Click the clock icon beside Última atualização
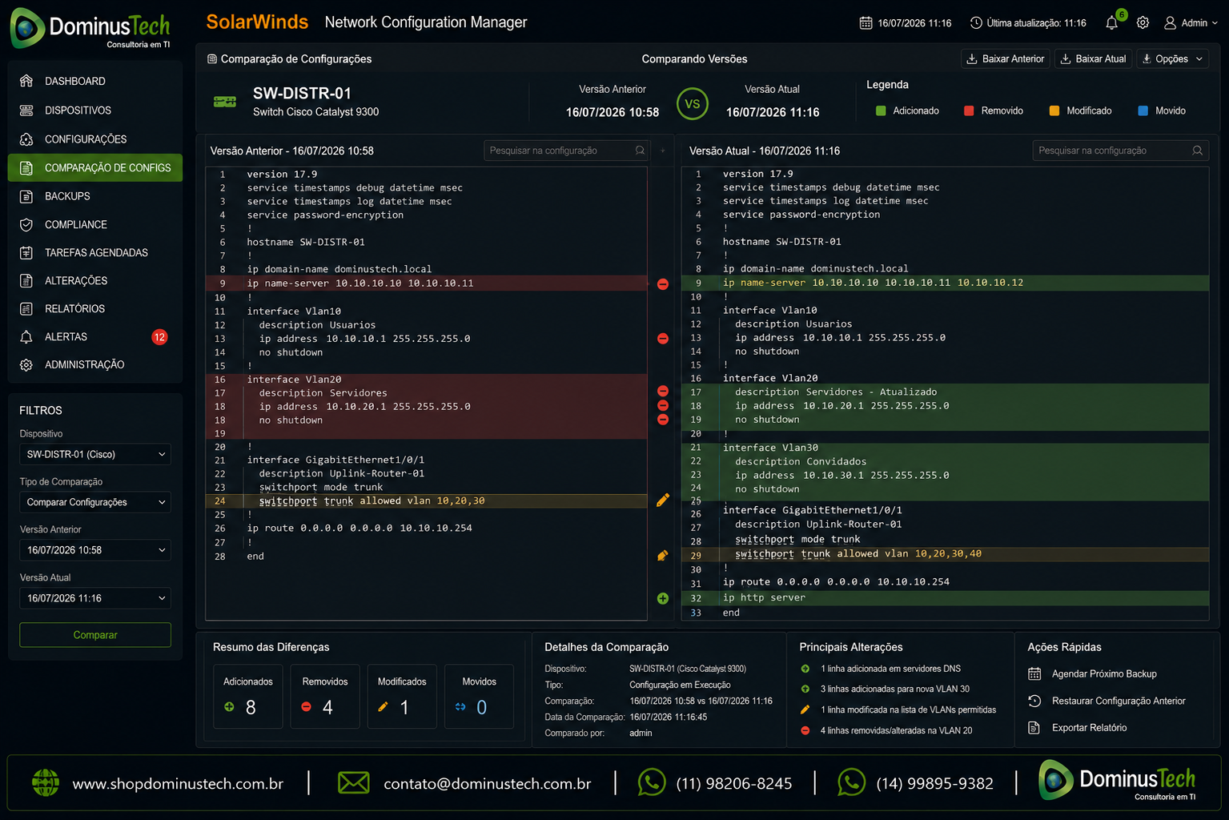The image size is (1229, 820). (976, 23)
